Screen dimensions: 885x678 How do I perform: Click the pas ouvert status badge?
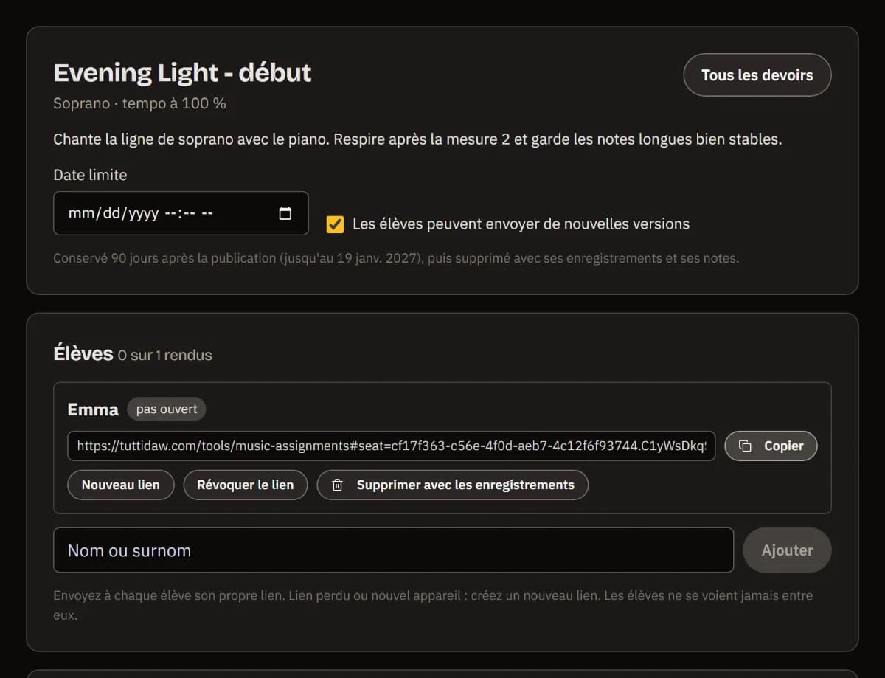tap(167, 409)
